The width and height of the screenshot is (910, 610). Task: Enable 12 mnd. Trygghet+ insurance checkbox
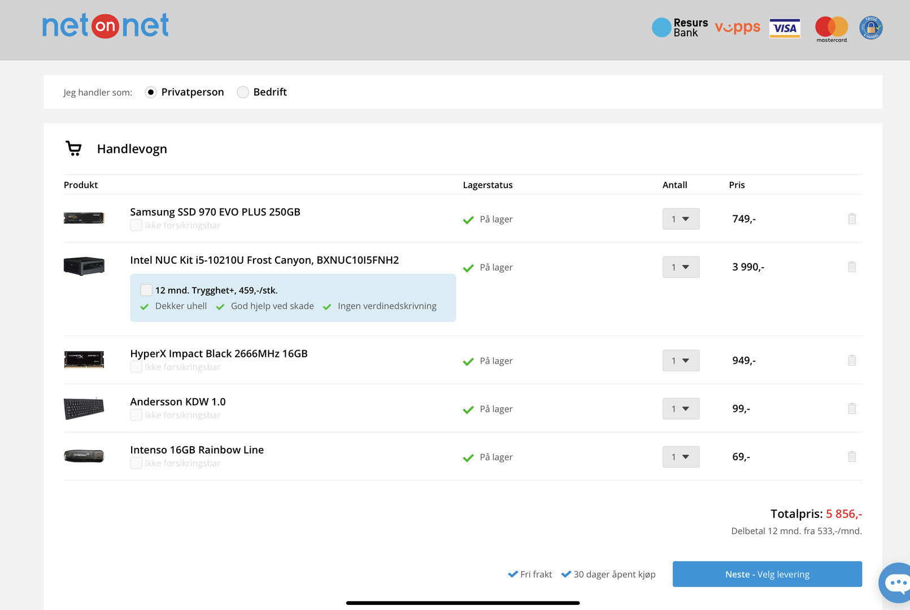[x=146, y=290]
